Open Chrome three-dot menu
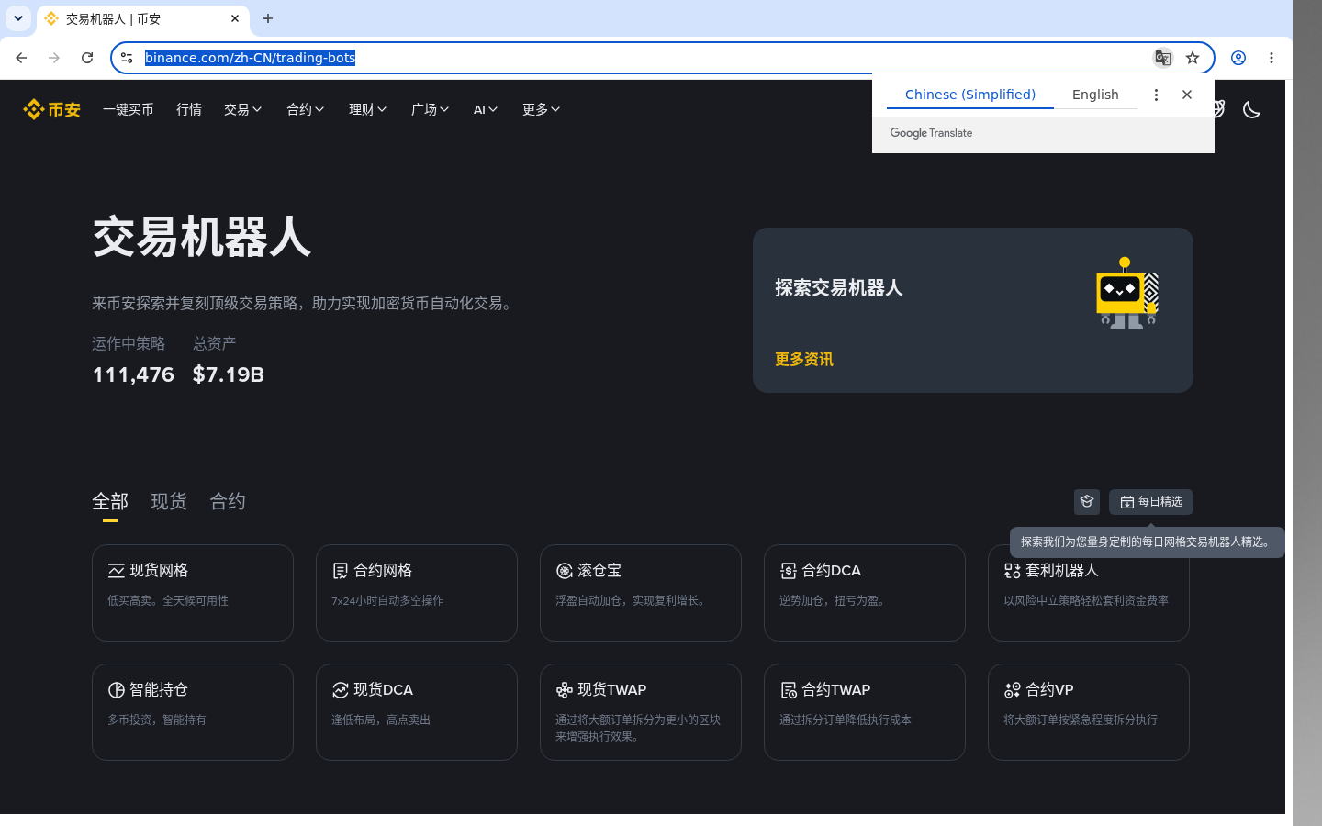1322x826 pixels. pos(1272,58)
